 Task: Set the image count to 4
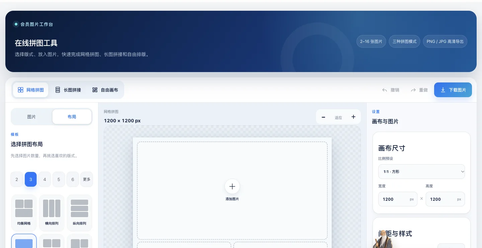[45, 179]
